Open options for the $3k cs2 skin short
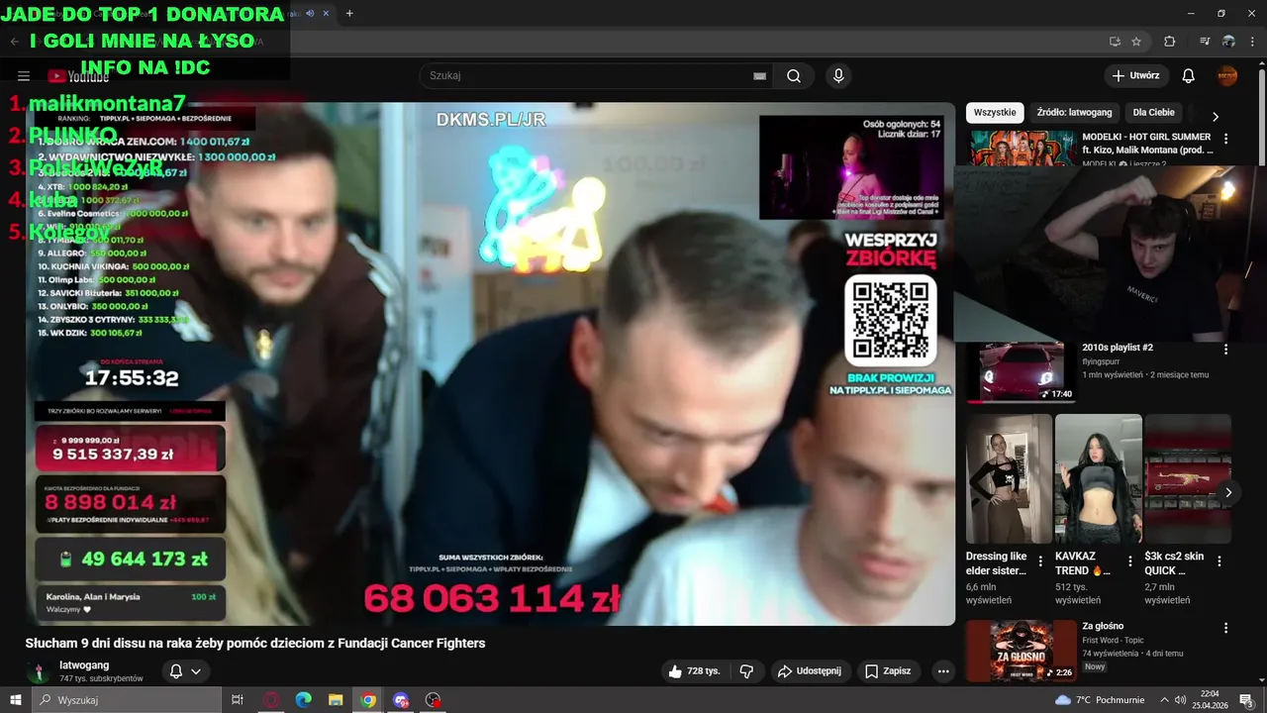The width and height of the screenshot is (1267, 713). point(1218,561)
